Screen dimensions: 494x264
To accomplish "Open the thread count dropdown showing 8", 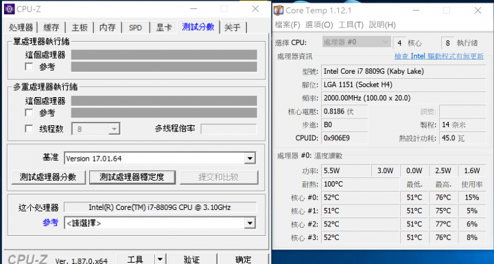I will point(96,129).
